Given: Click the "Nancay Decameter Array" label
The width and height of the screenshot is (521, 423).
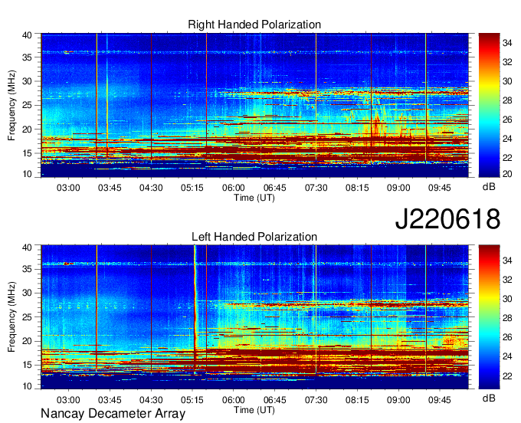Looking at the screenshot, I should pos(113,414).
